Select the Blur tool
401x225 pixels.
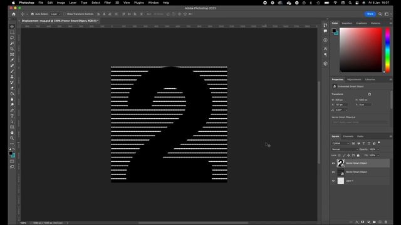[x=12, y=99]
